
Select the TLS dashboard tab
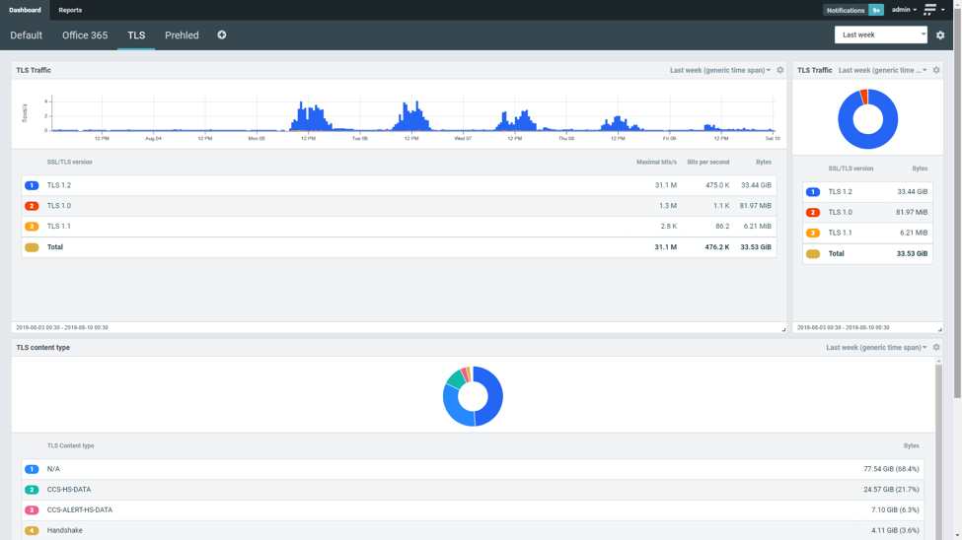(136, 34)
